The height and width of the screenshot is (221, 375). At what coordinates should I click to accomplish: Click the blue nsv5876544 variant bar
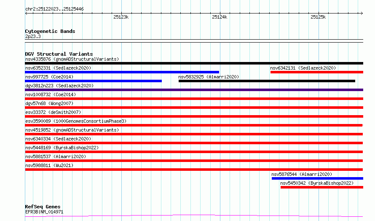(317, 178)
